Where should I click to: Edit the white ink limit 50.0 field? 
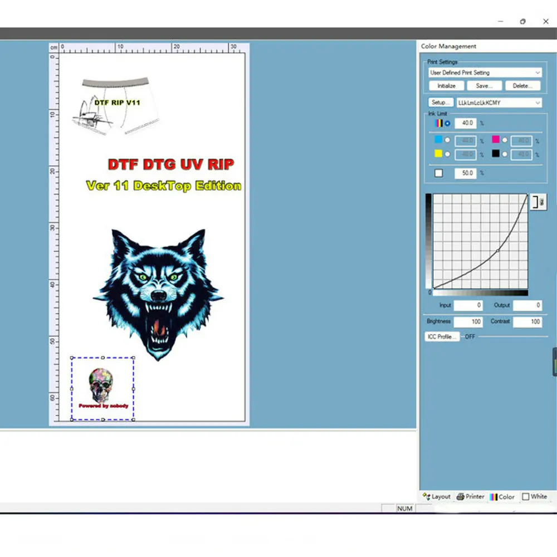point(466,173)
